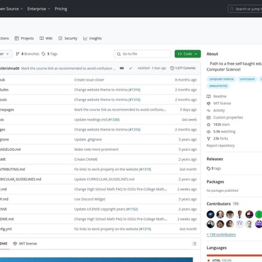262x262 pixels.
Task: Open the 1,077 Commits history
Action: (183, 68)
